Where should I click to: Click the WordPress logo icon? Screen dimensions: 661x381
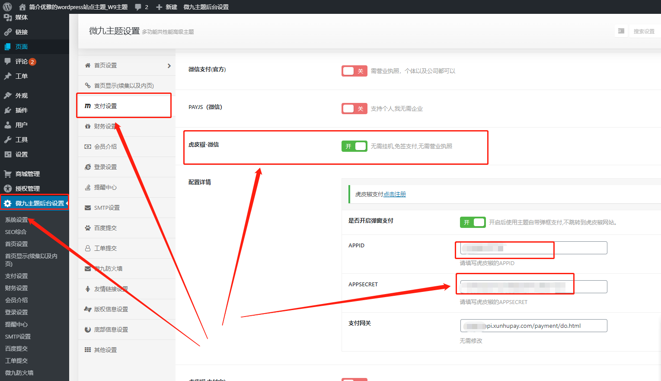[7, 7]
